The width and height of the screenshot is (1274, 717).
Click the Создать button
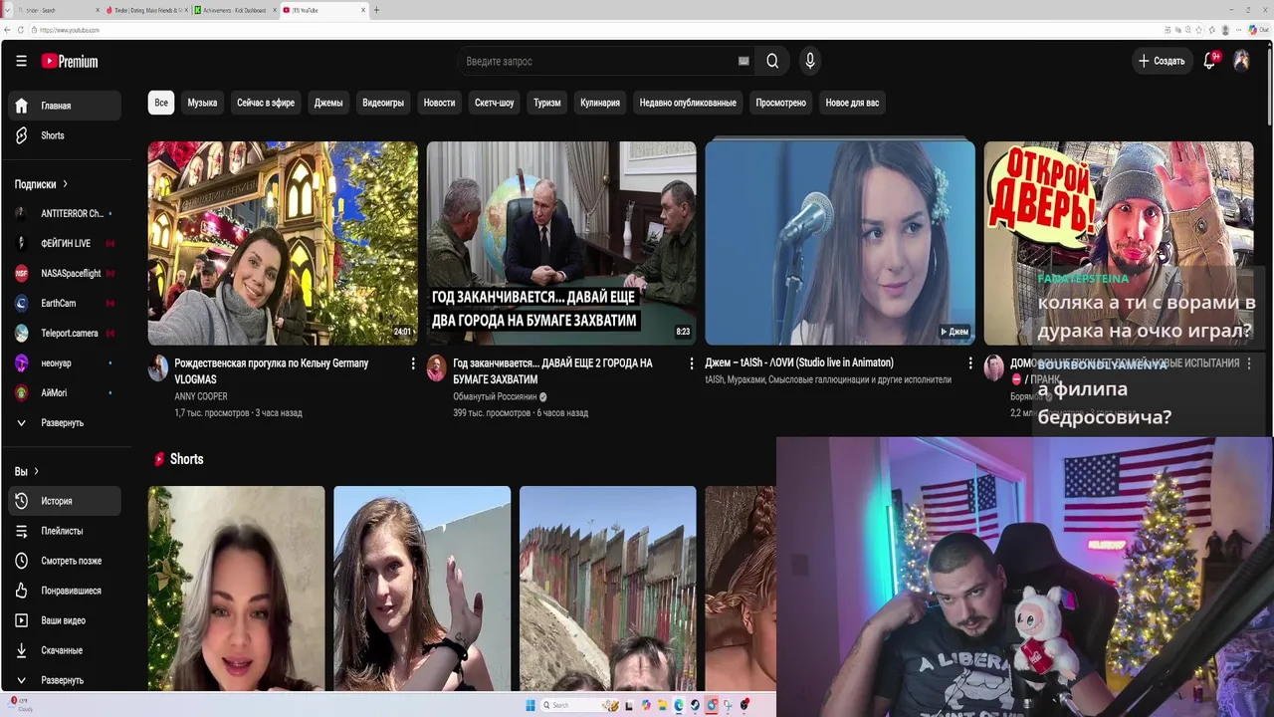(1162, 61)
